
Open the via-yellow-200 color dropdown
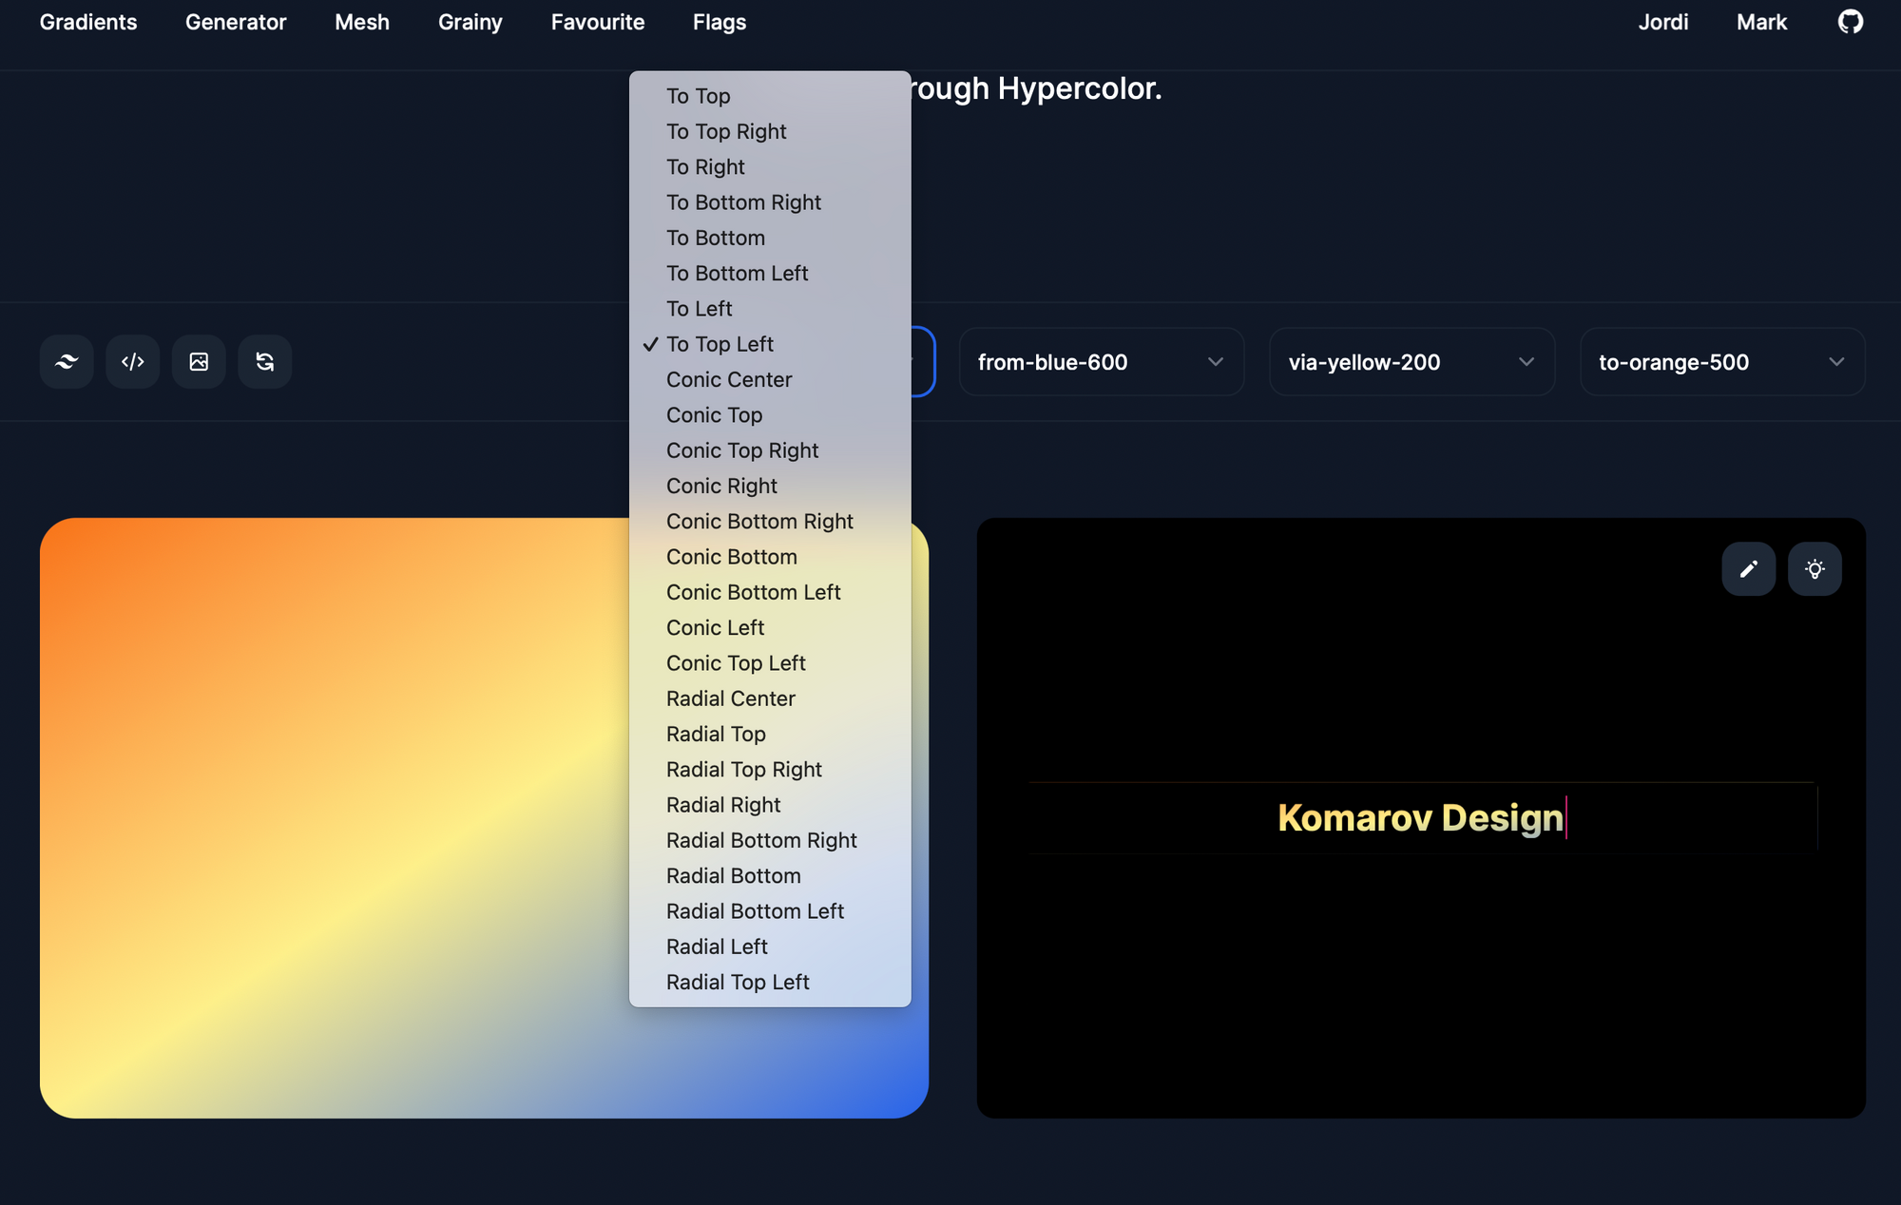(1411, 362)
